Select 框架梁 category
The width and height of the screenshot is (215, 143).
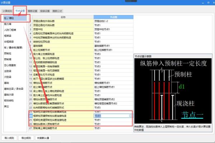pyautogui.click(x=8, y=36)
